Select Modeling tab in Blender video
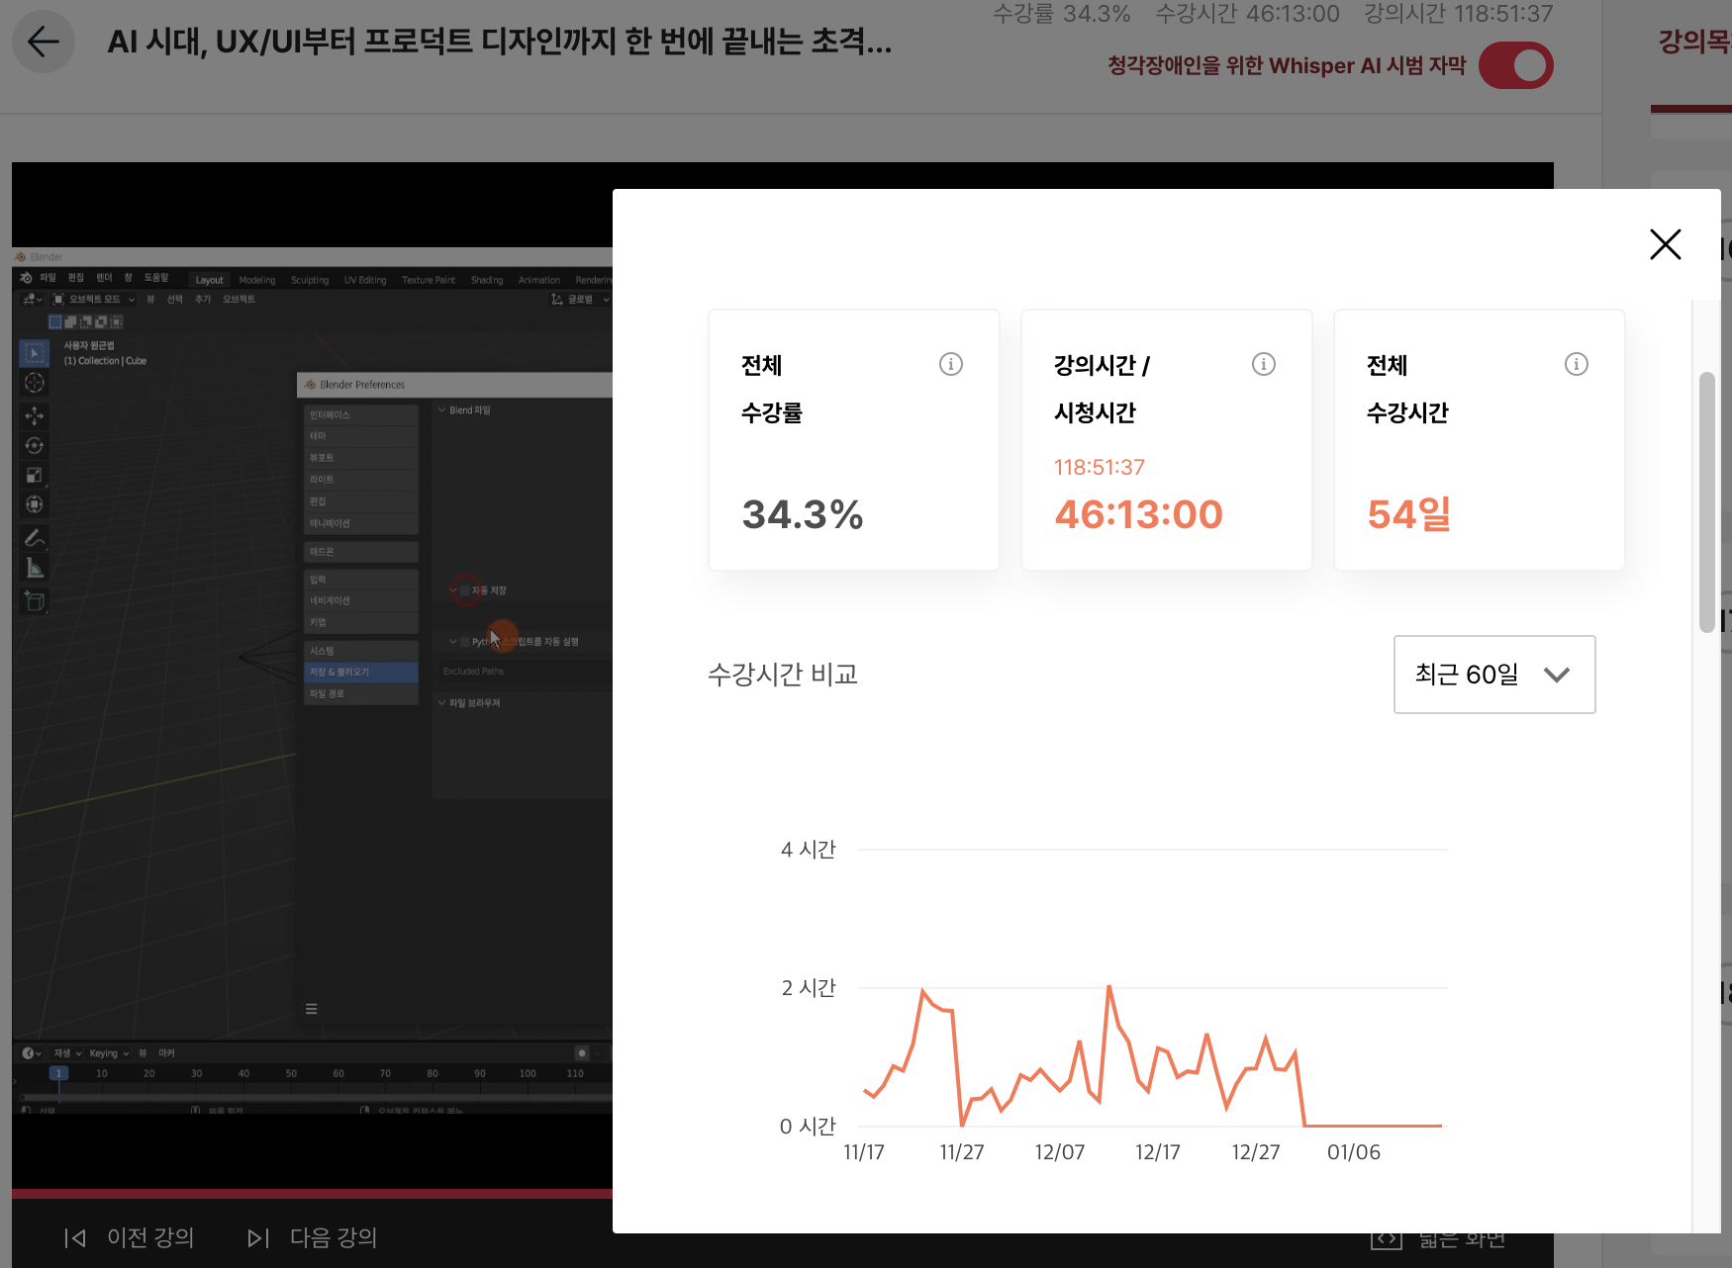Image resolution: width=1732 pixels, height=1268 pixels. click(257, 280)
